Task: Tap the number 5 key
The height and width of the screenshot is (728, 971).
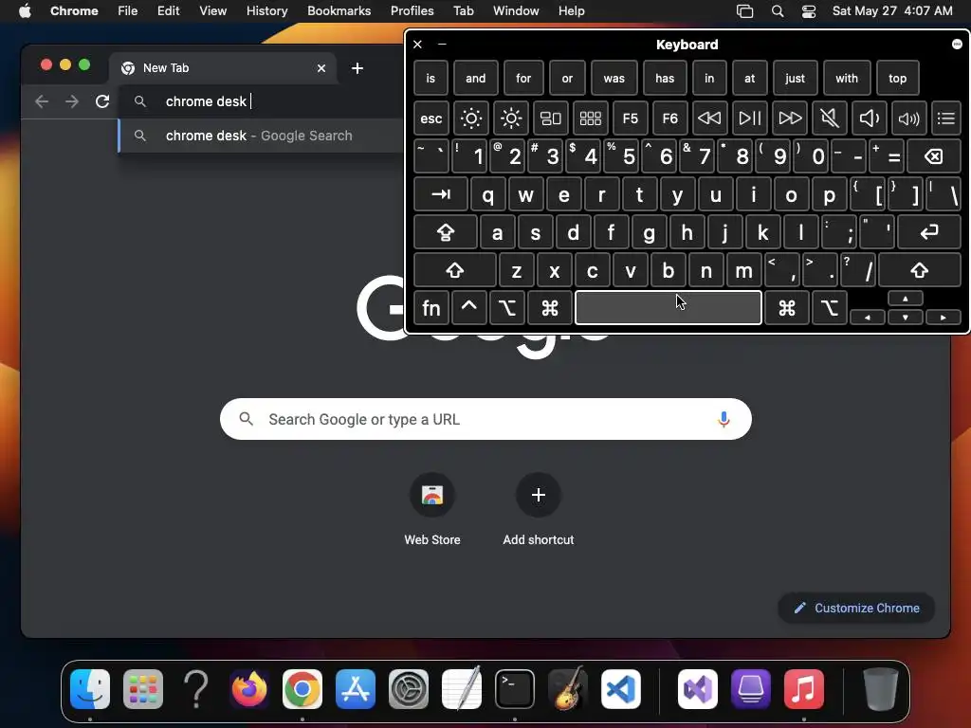Action: tap(621, 156)
